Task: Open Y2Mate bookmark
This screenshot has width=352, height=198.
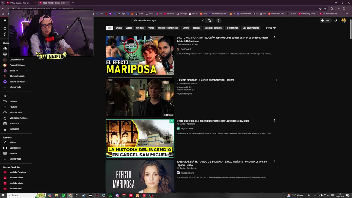Action: click(x=193, y=13)
